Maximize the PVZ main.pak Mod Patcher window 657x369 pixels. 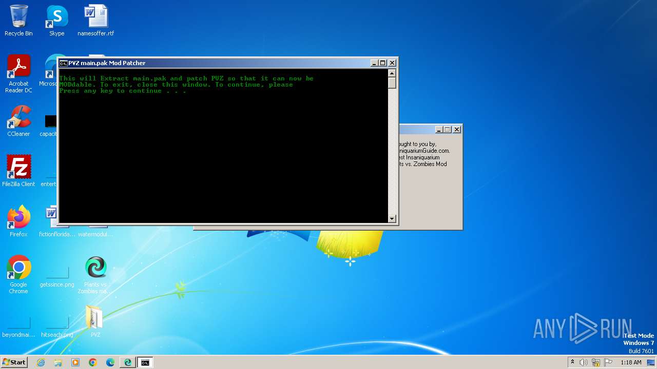(x=382, y=63)
